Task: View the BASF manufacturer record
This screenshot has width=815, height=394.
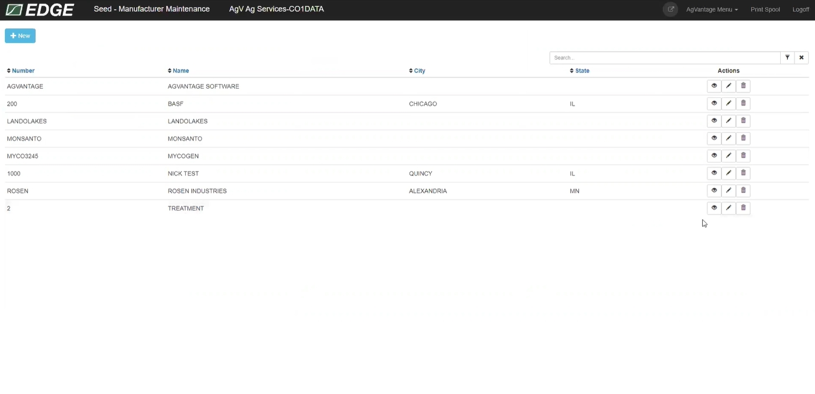Action: pyautogui.click(x=714, y=103)
